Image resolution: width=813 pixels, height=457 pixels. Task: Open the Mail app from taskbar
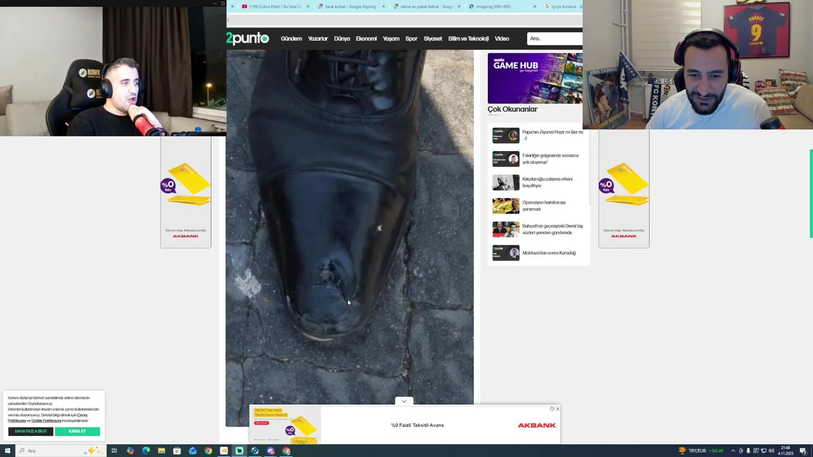(x=192, y=451)
